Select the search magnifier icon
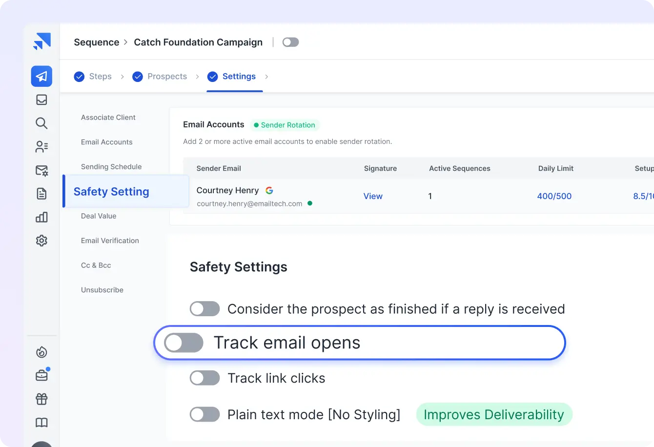Screen dimensions: 654x447 41,123
